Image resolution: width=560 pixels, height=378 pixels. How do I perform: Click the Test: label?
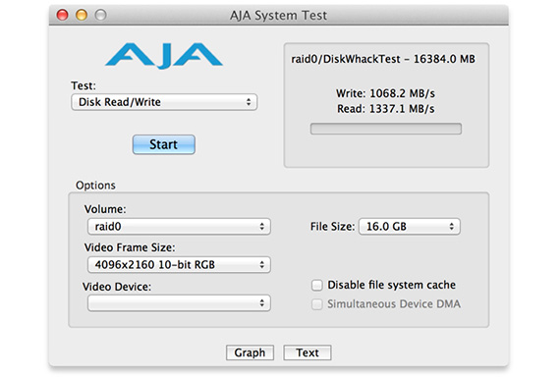click(84, 85)
